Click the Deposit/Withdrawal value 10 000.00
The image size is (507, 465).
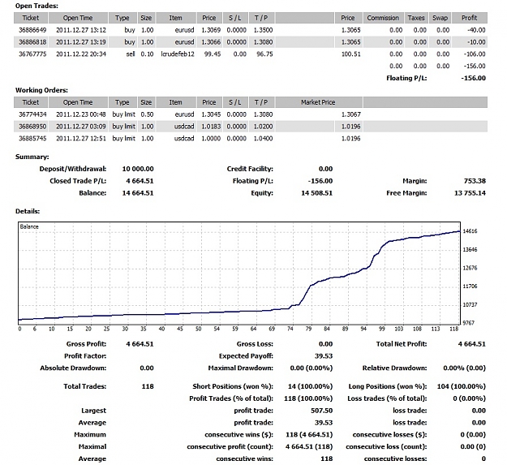138,169
